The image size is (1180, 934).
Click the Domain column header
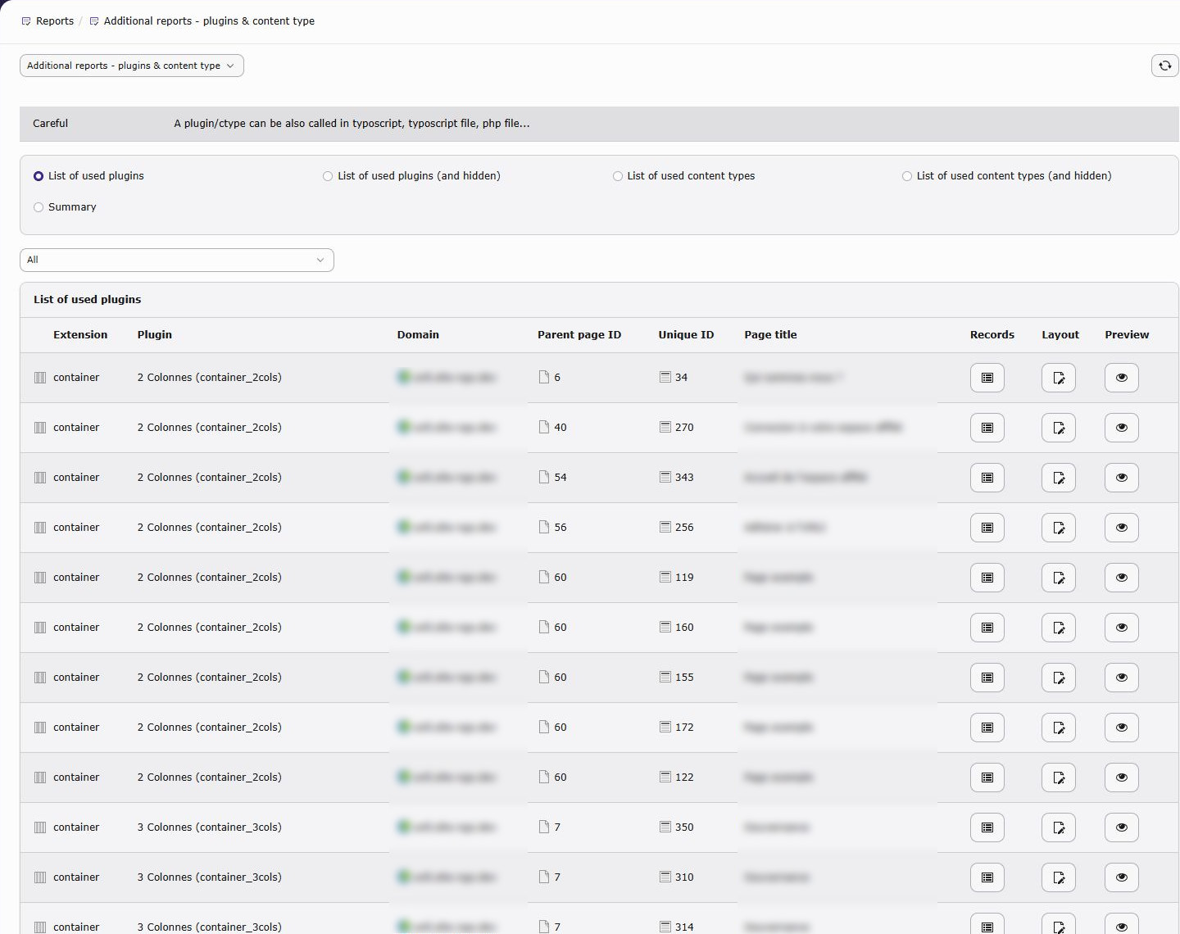(418, 335)
